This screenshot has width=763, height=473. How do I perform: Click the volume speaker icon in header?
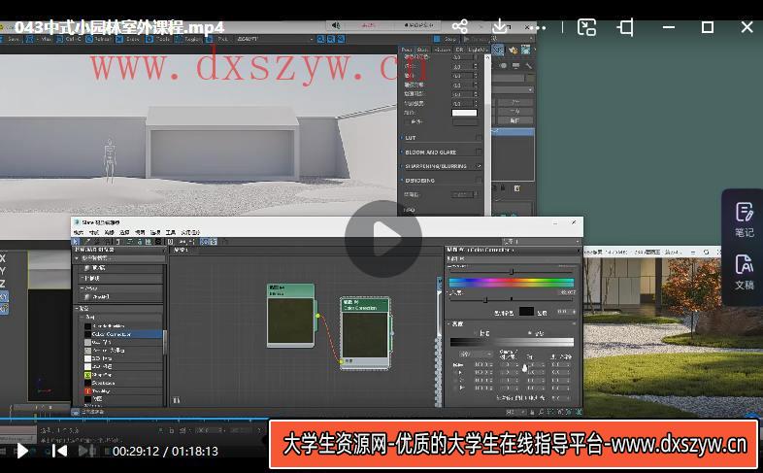336,25
